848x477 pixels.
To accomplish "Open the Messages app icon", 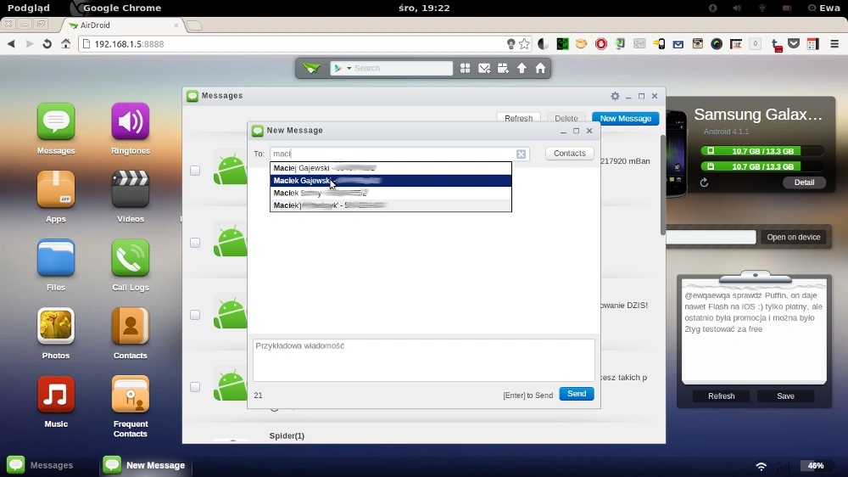I will click(x=56, y=122).
